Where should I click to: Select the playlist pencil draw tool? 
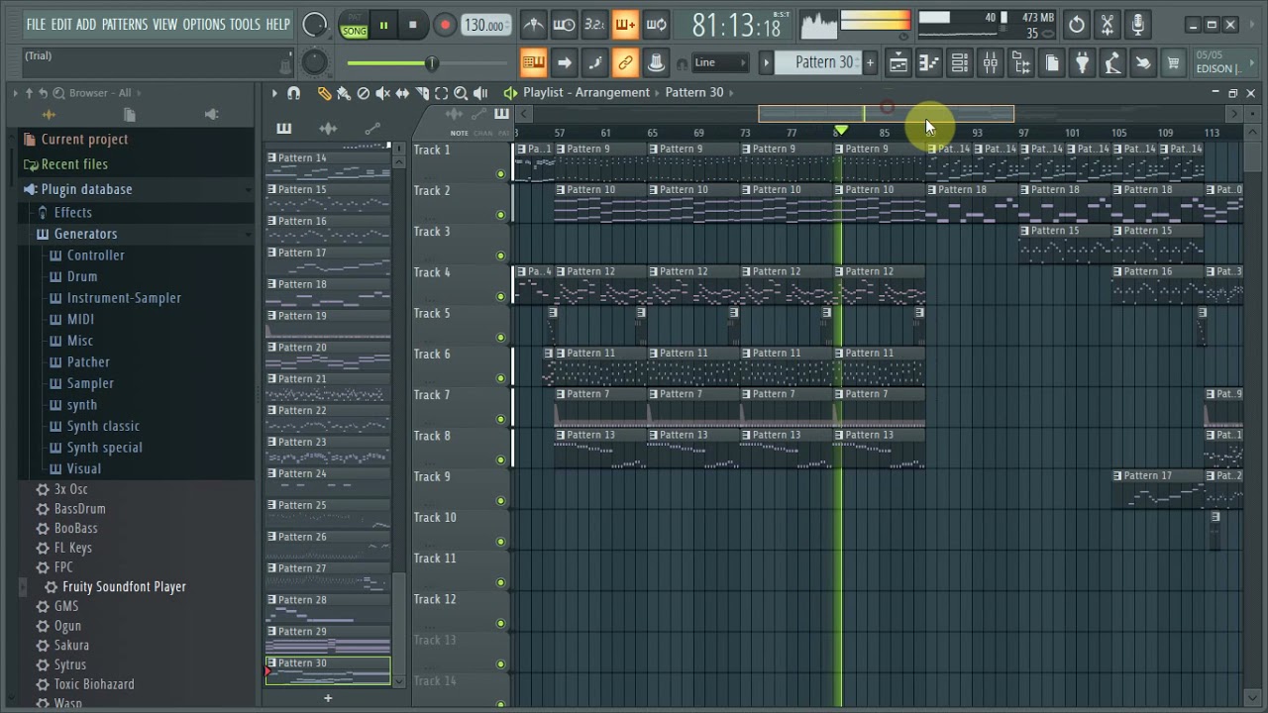(x=324, y=93)
